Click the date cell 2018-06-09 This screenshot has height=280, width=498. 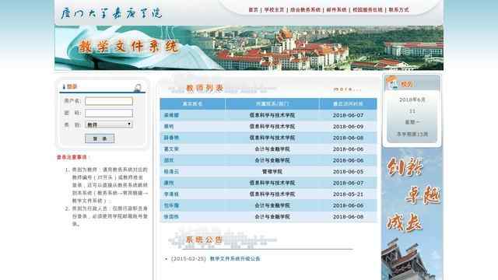coord(348,126)
